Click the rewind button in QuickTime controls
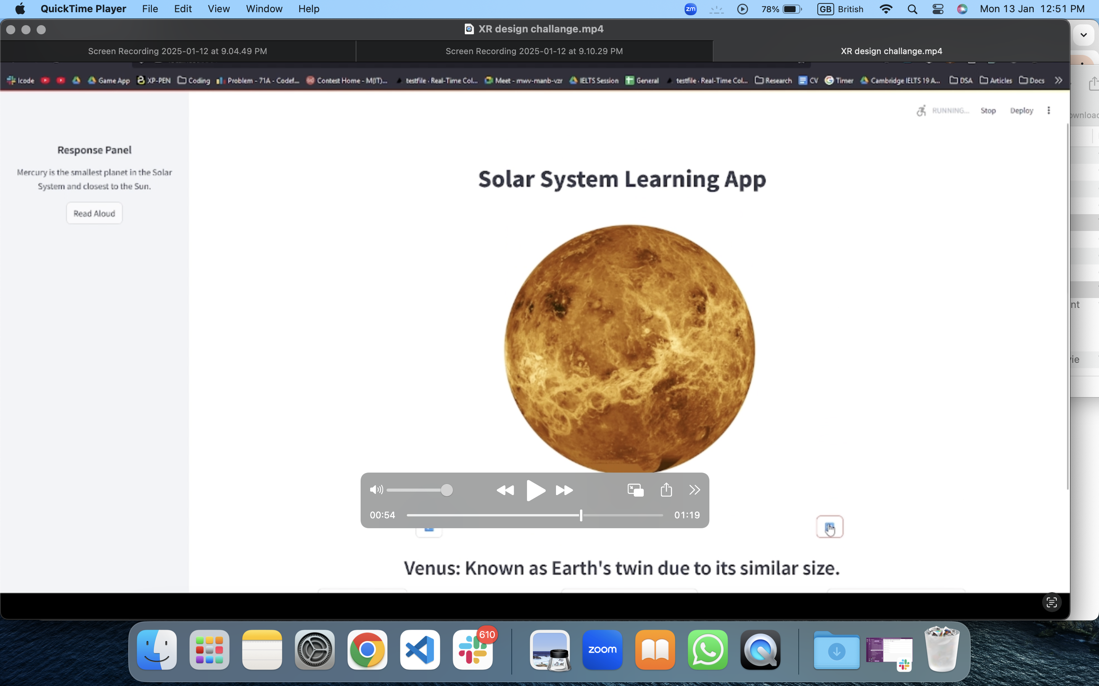This screenshot has height=686, width=1099. (505, 490)
